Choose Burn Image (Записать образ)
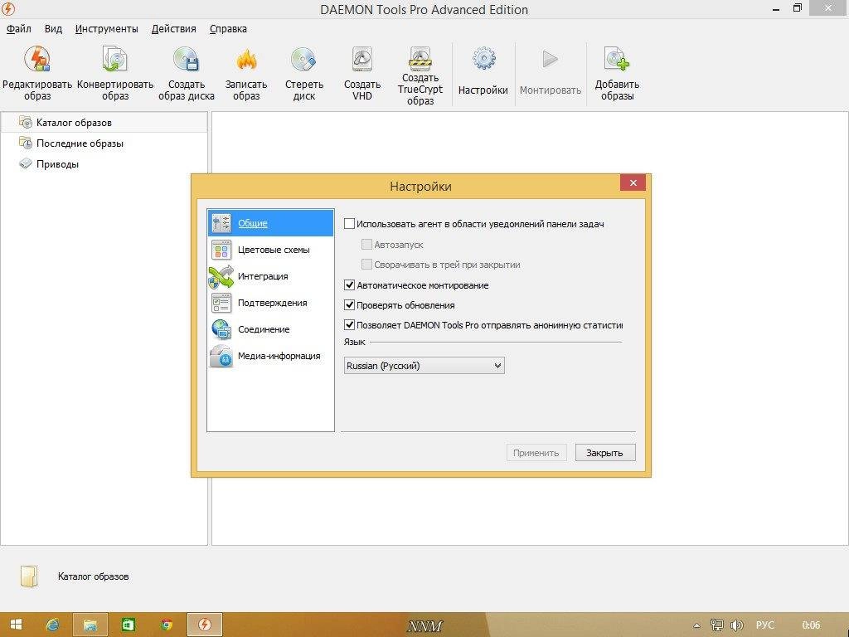This screenshot has height=637, width=849. [245, 74]
